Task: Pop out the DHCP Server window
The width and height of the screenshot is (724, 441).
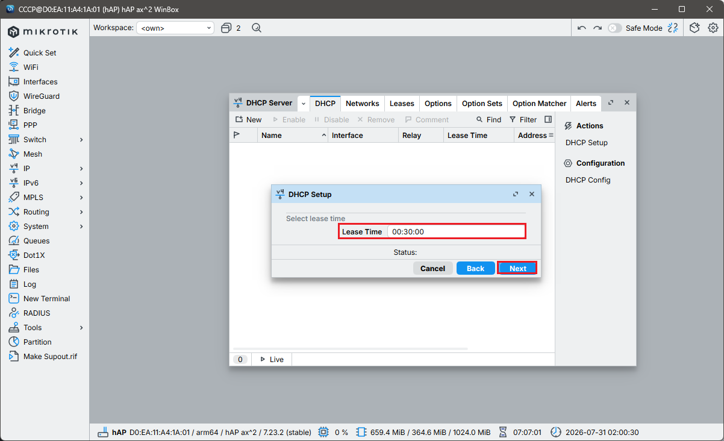Action: point(611,103)
